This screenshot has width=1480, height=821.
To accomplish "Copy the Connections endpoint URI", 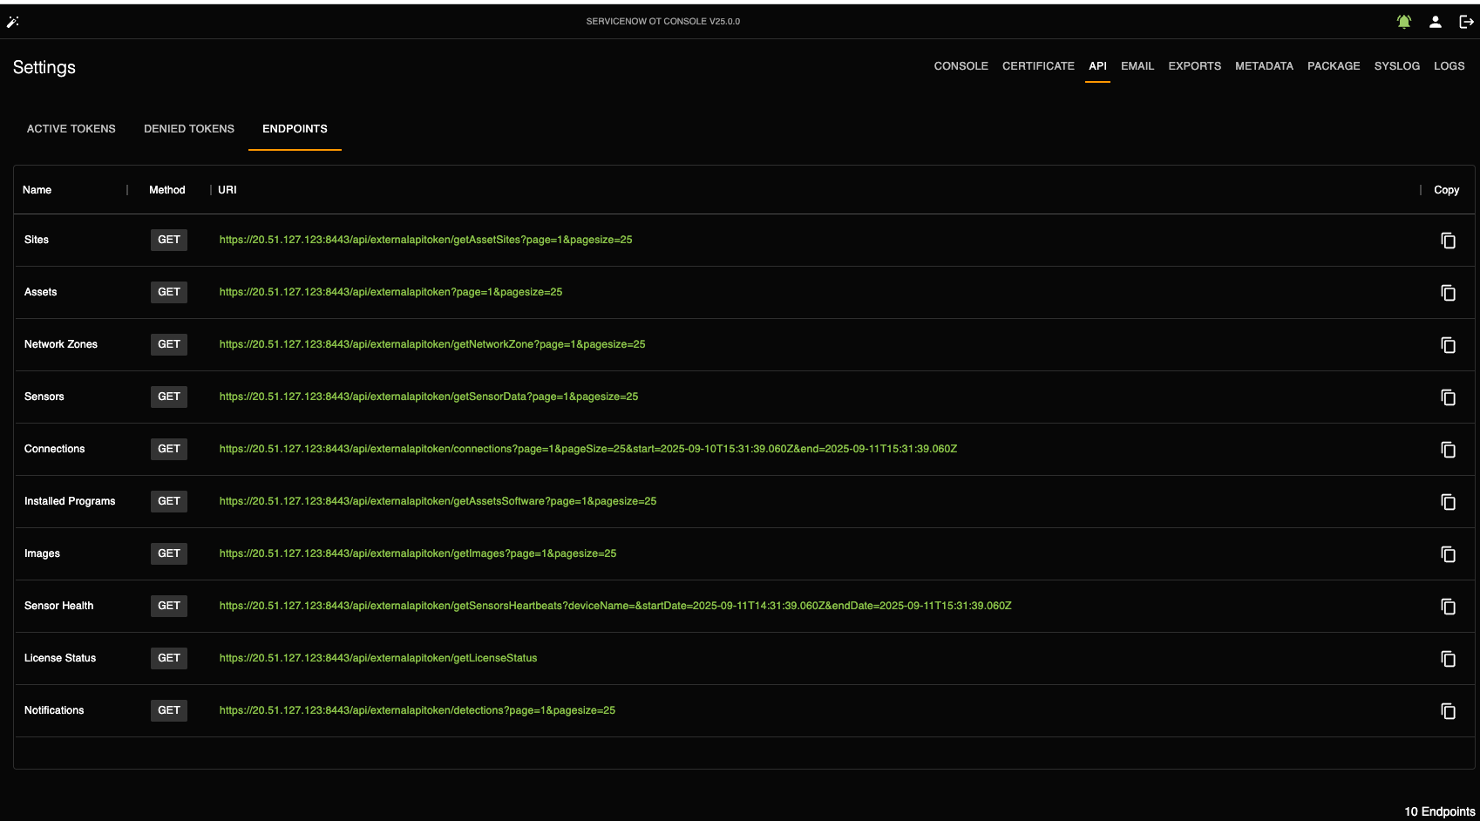I will [1448, 450].
